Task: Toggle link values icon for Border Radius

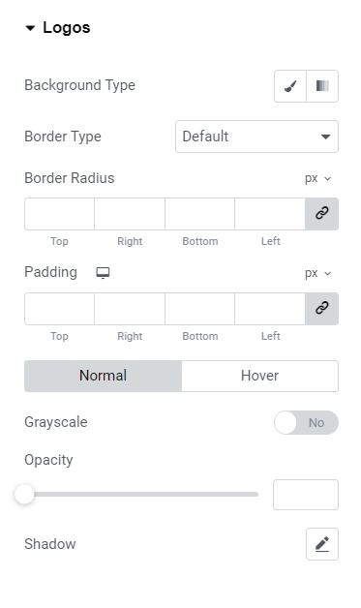Action: pyautogui.click(x=322, y=214)
